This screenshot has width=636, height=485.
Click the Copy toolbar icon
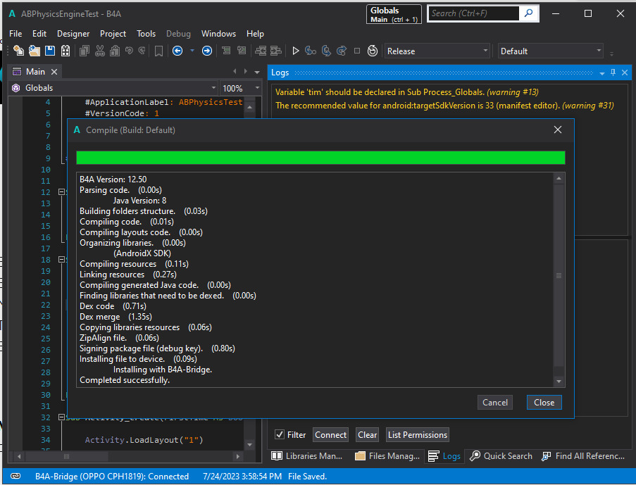tap(85, 51)
